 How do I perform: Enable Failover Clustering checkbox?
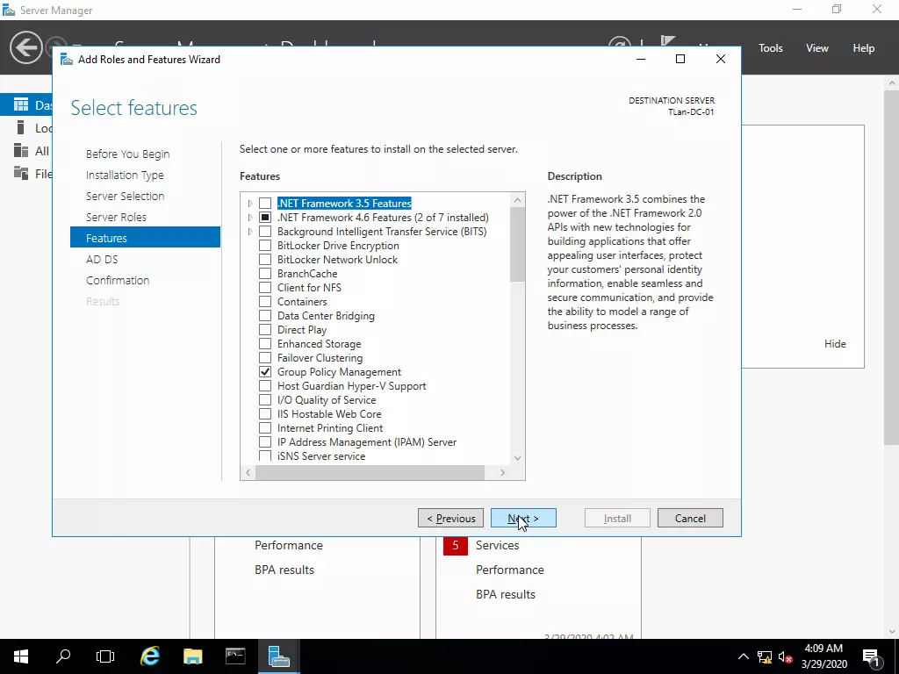tap(265, 358)
